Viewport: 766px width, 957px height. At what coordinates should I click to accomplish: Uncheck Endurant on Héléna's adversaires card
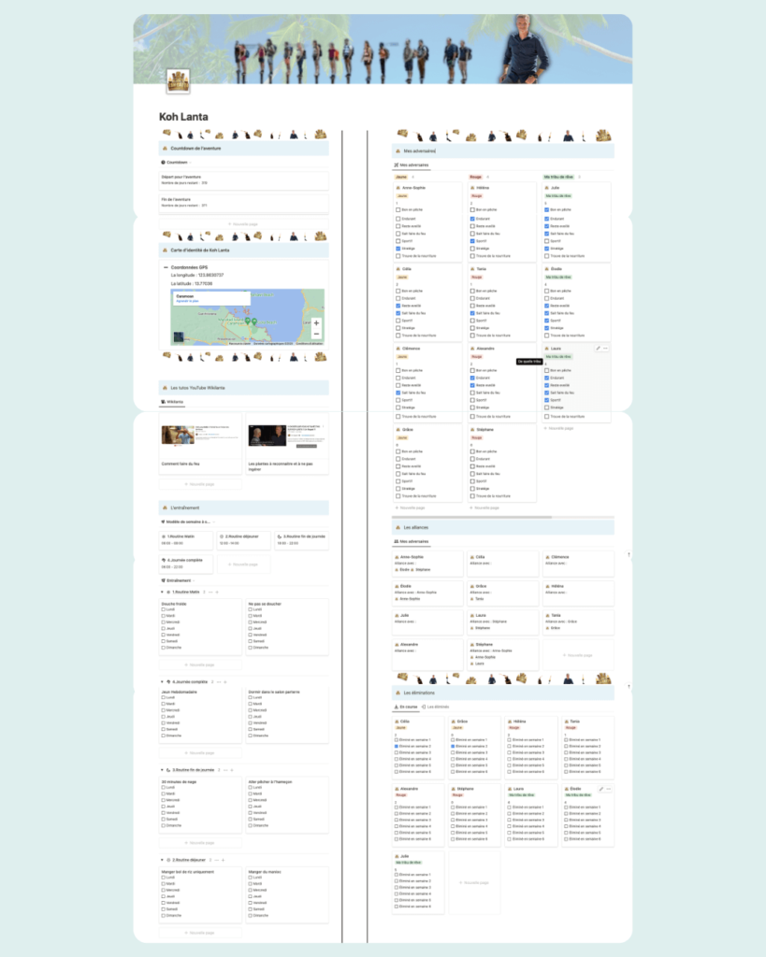click(x=472, y=219)
